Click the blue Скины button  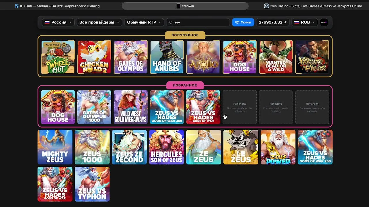tap(243, 22)
